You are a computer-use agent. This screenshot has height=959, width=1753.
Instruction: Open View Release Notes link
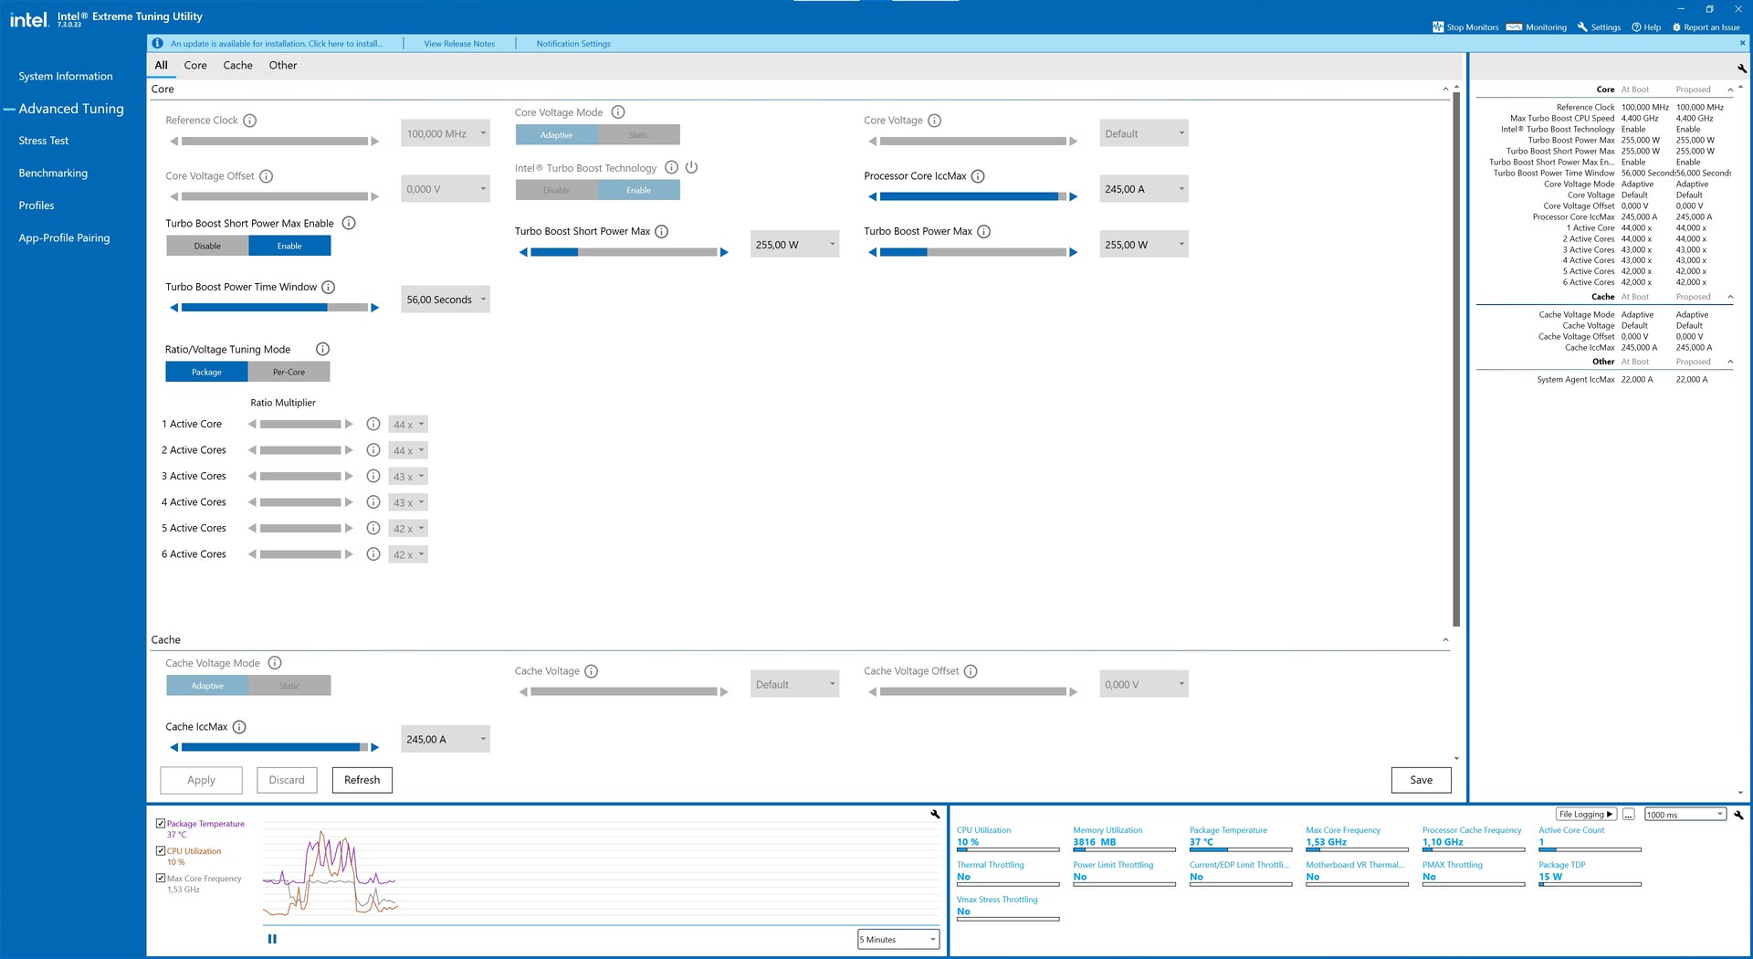(459, 44)
